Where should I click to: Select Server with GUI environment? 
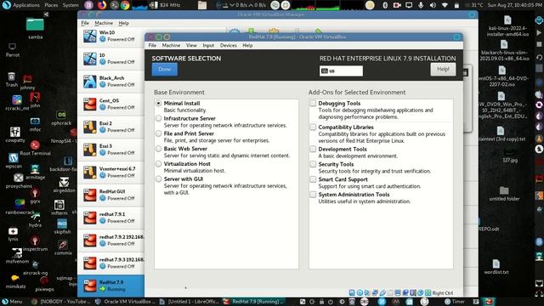159,179
